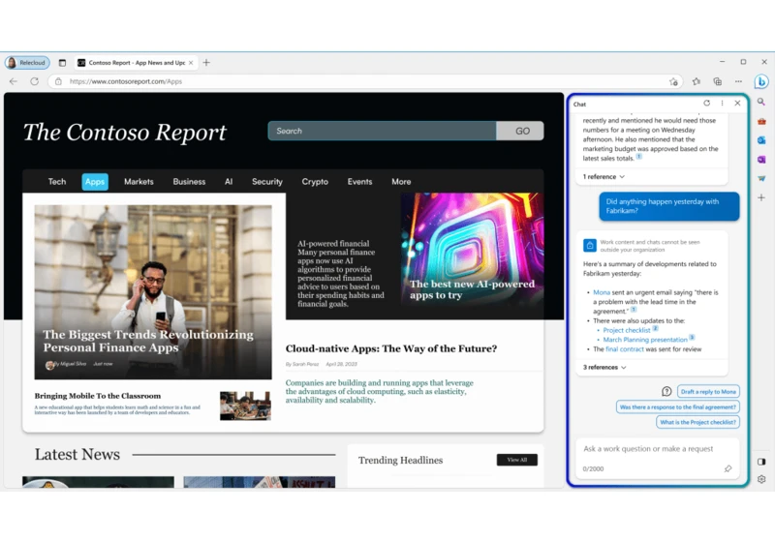775x542 pixels.
Task: Open Chat panel more options menu
Action: coord(722,104)
